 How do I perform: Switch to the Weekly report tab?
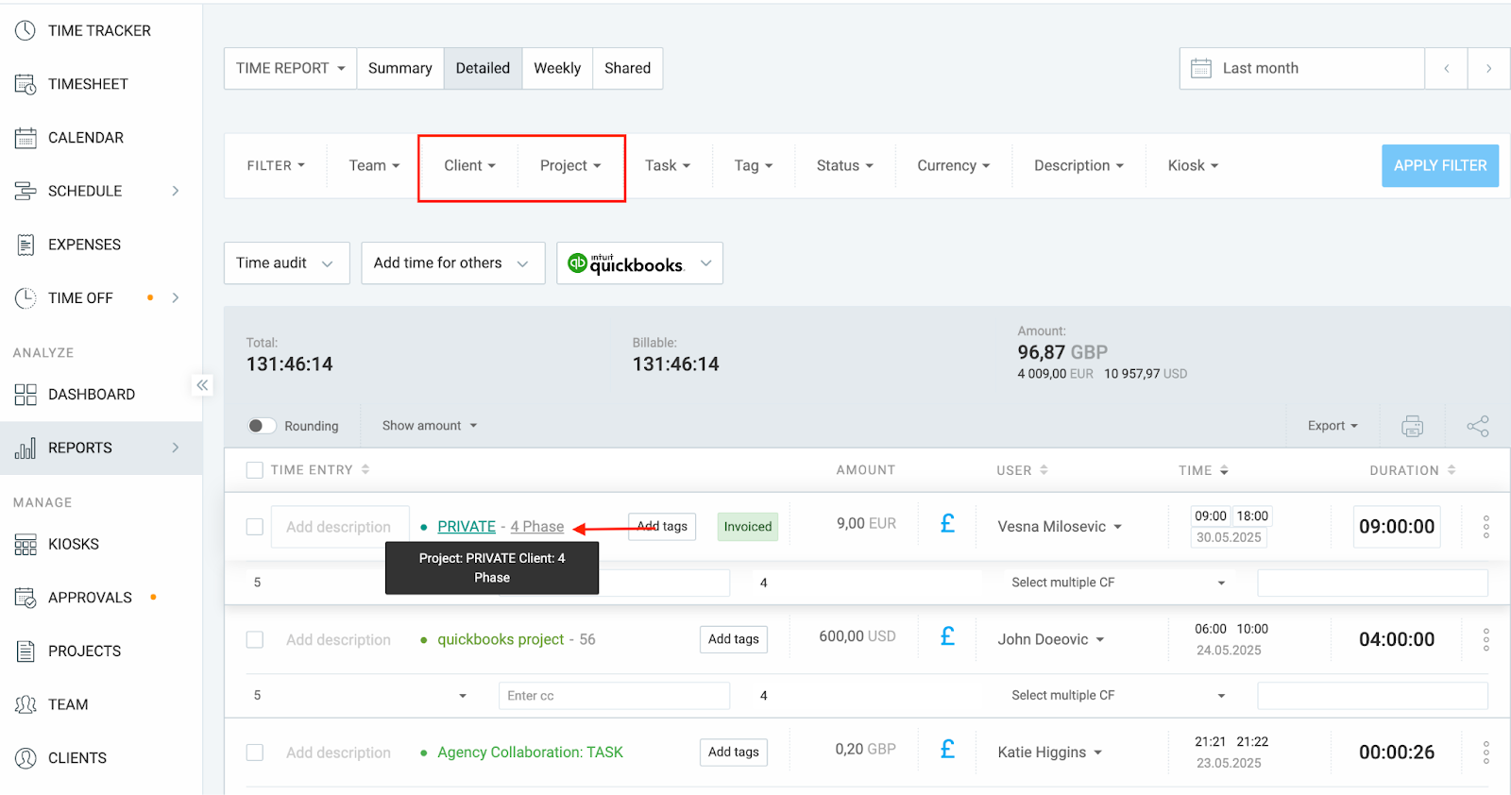pyautogui.click(x=557, y=68)
